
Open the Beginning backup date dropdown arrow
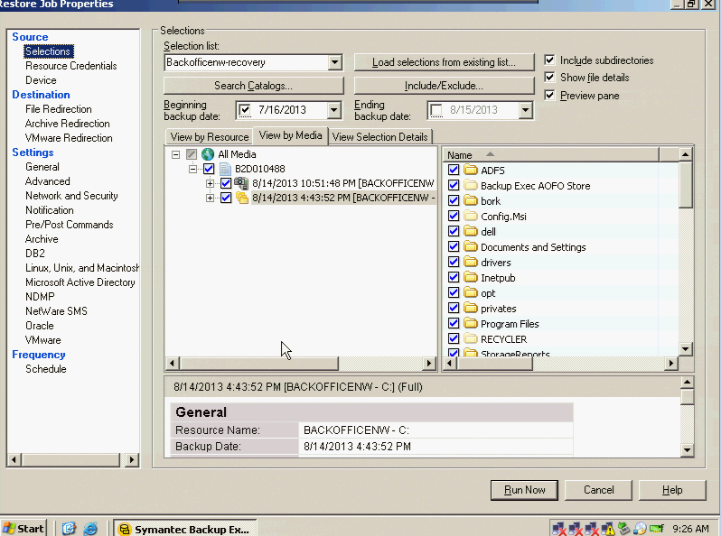coord(334,110)
